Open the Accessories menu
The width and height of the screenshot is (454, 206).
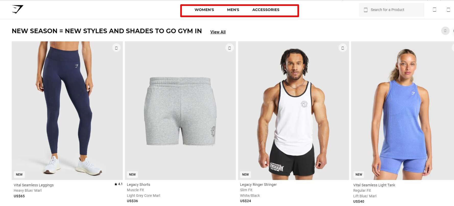pyautogui.click(x=266, y=10)
